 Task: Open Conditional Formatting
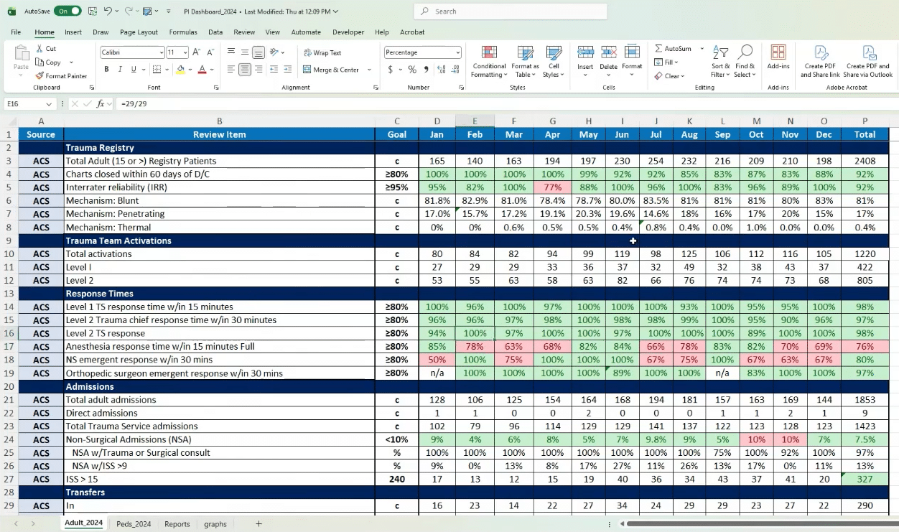(489, 62)
